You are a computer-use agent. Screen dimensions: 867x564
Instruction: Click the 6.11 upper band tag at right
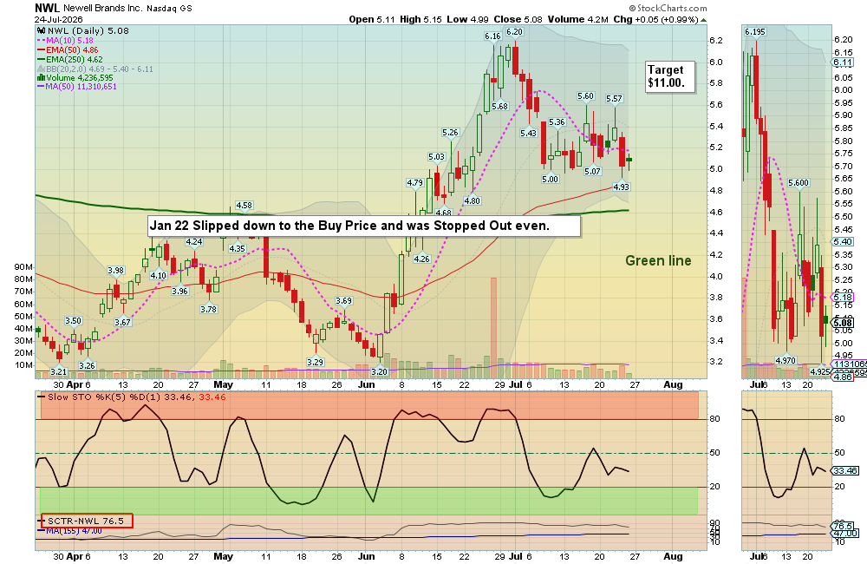(844, 63)
